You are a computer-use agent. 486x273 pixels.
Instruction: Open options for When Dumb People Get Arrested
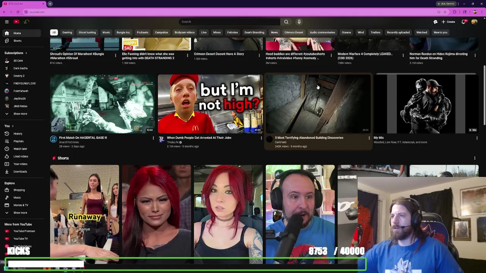pyautogui.click(x=261, y=138)
